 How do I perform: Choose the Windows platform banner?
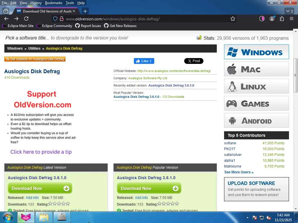coord(256,52)
